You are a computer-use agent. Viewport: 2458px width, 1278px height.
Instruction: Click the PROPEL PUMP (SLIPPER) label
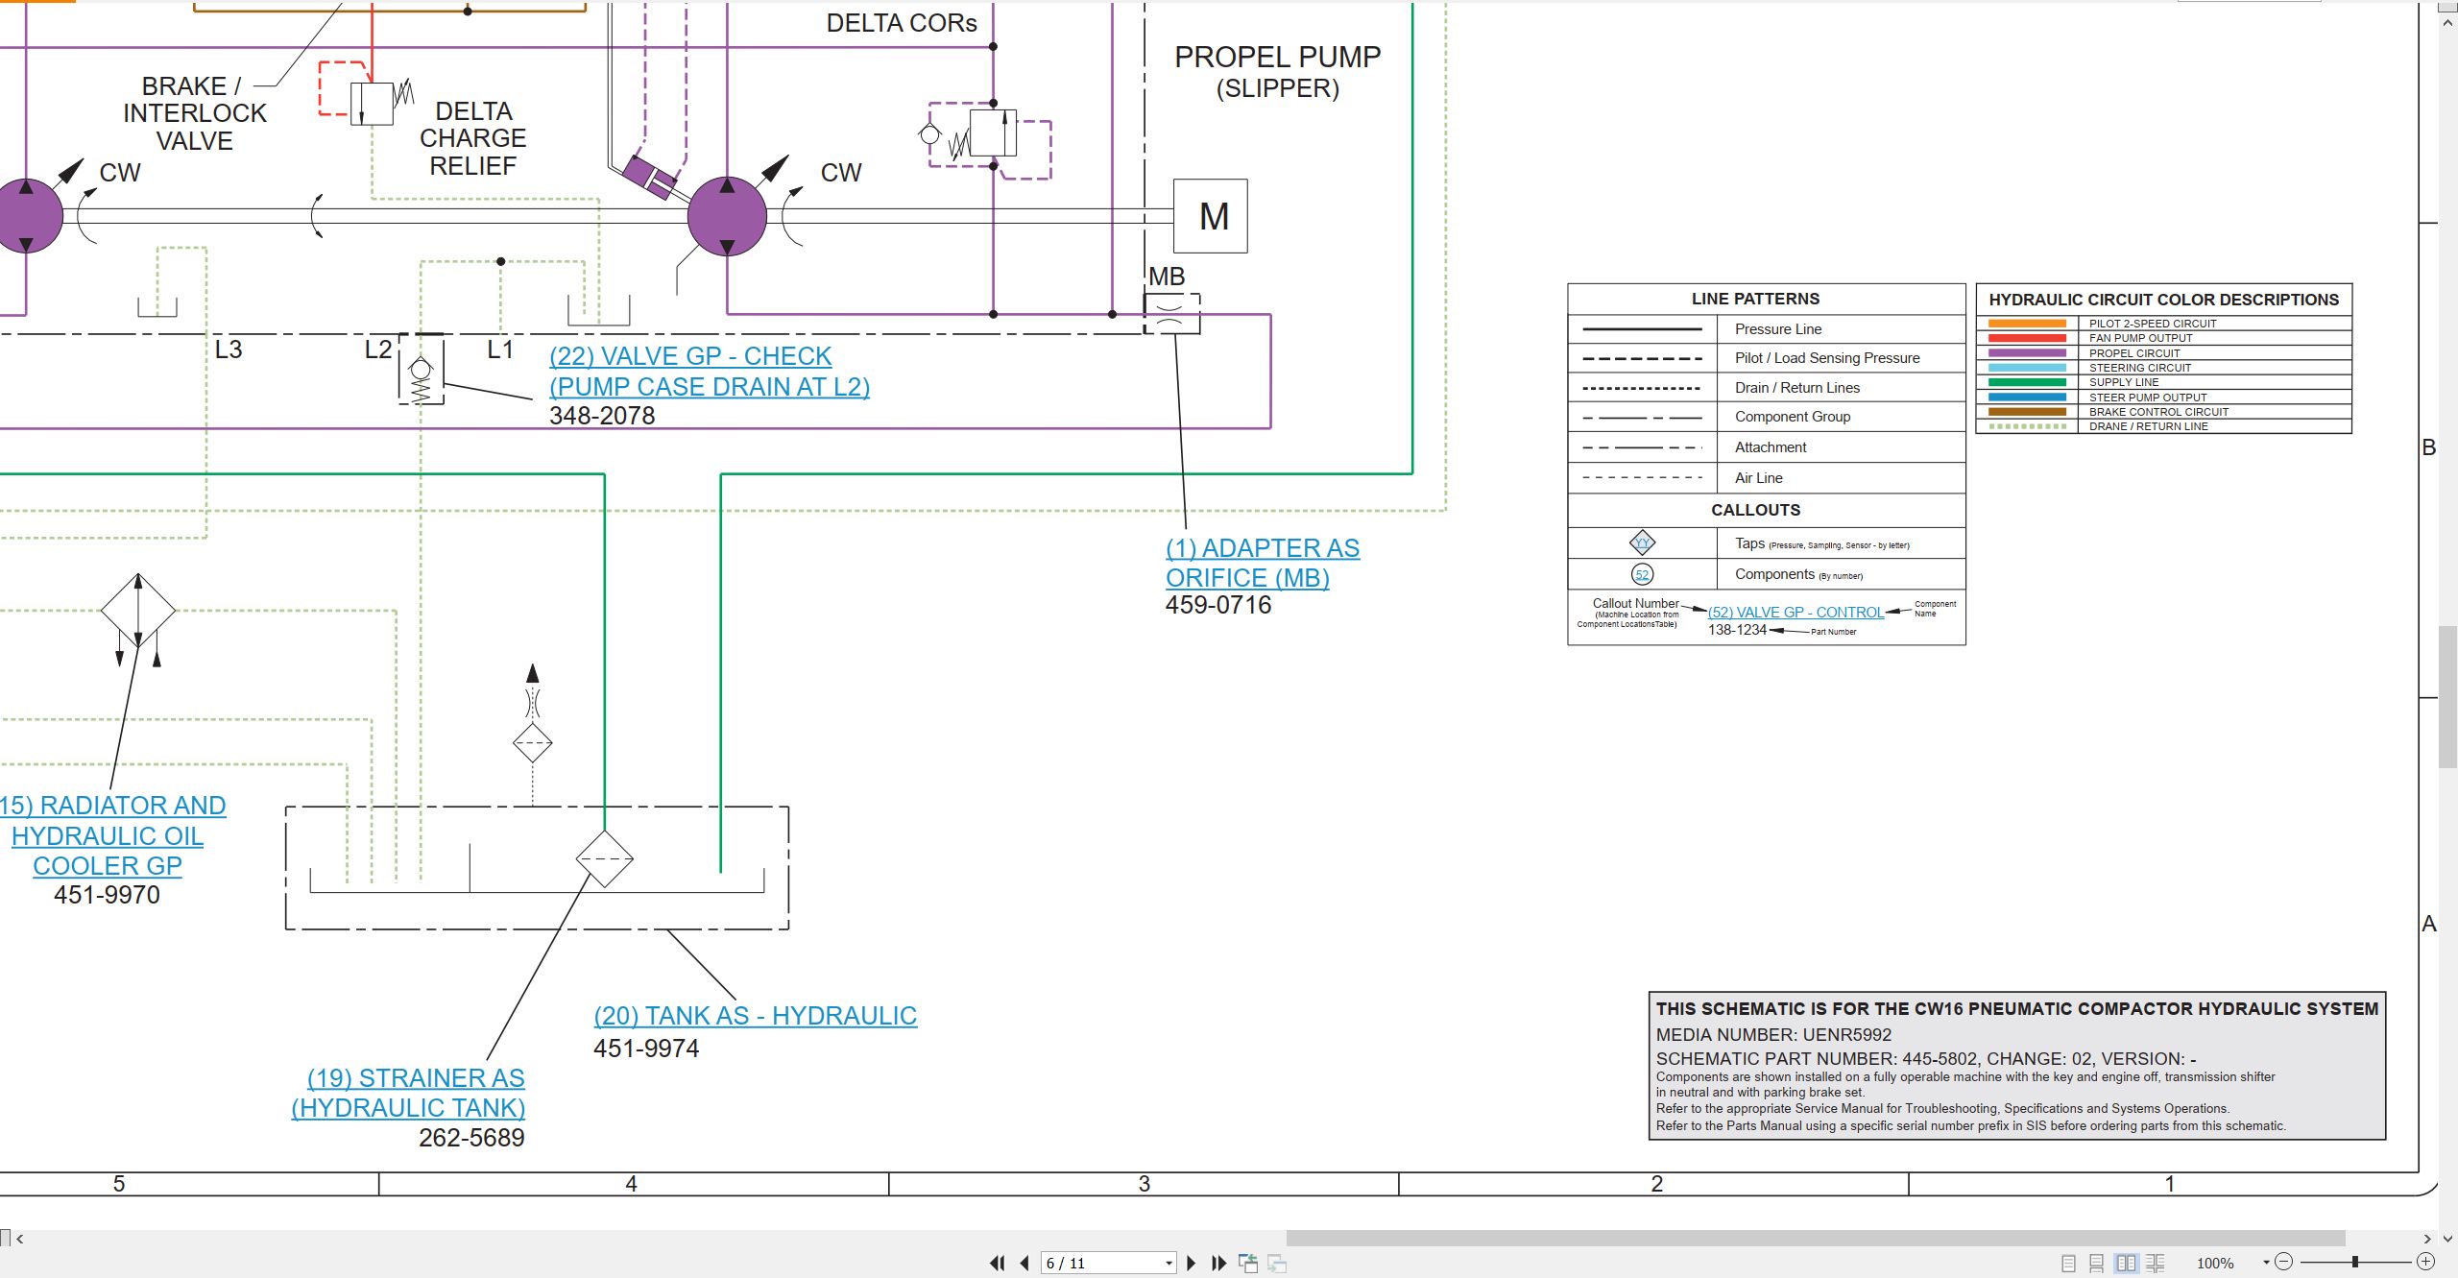(1277, 72)
